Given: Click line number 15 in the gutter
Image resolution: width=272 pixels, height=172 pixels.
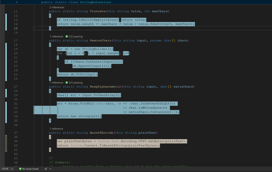Looking at the screenshot, I should [16, 28].
